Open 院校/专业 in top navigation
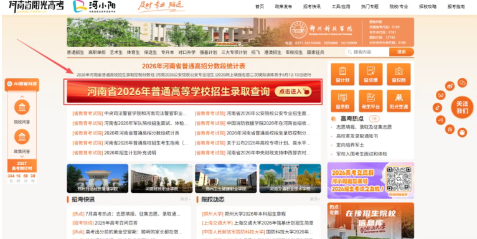477x239 pixels. 399,6
